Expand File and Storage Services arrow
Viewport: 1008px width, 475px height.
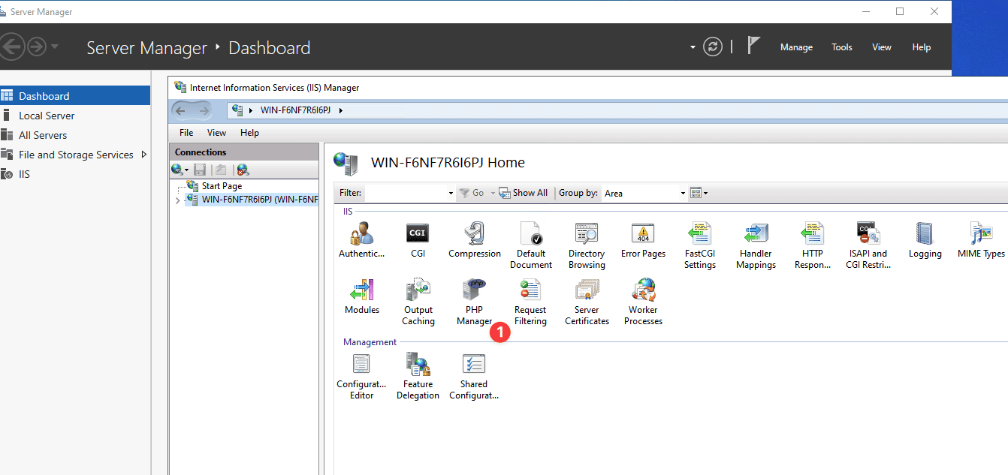pyautogui.click(x=144, y=155)
